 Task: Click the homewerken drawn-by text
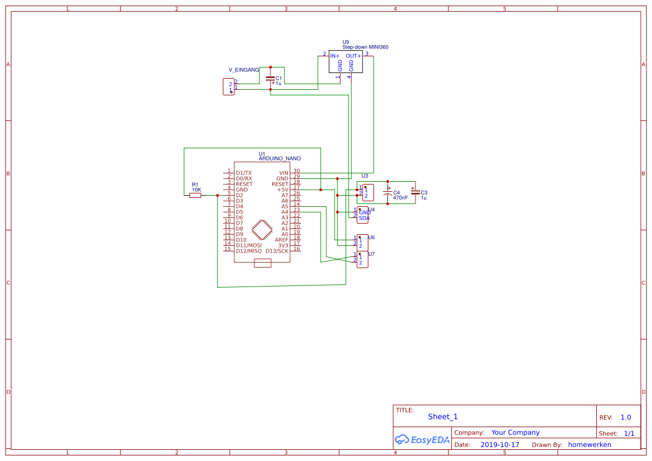pos(590,444)
